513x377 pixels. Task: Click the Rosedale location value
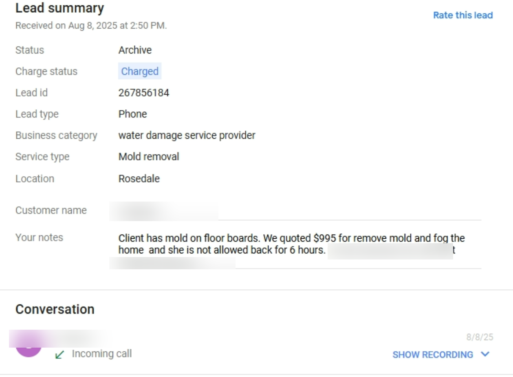point(139,179)
